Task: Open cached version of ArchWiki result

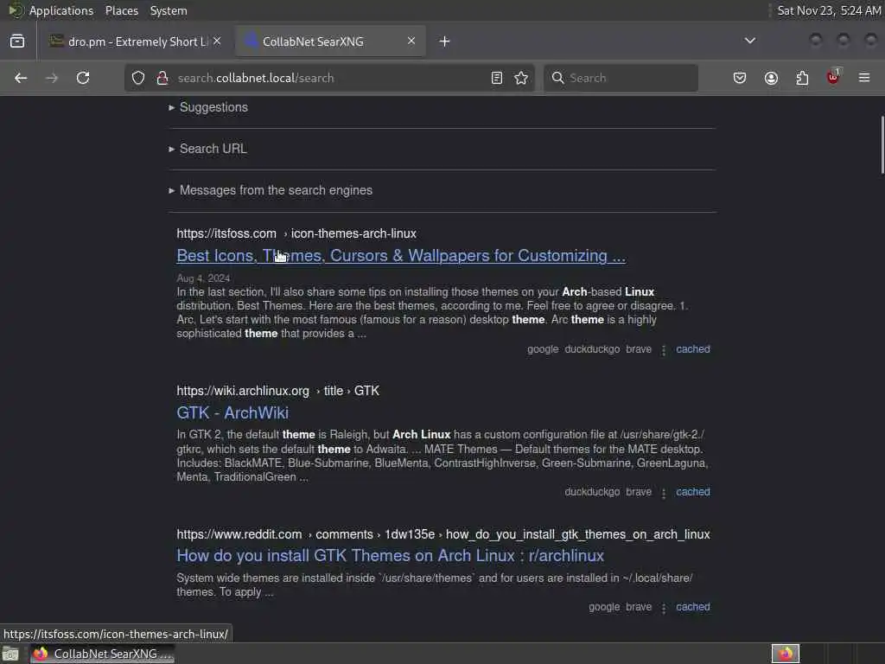Action: [x=693, y=492]
